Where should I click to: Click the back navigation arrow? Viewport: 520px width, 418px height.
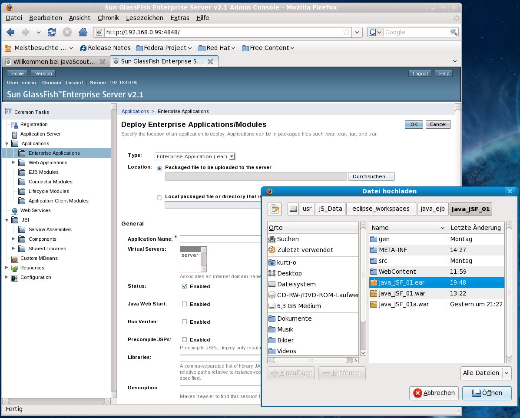[x=11, y=32]
